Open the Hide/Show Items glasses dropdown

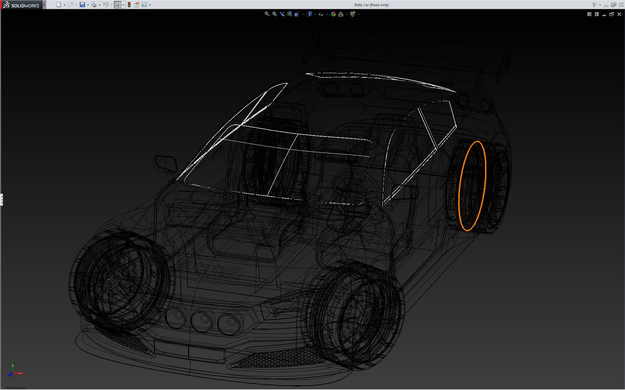pyautogui.click(x=321, y=14)
